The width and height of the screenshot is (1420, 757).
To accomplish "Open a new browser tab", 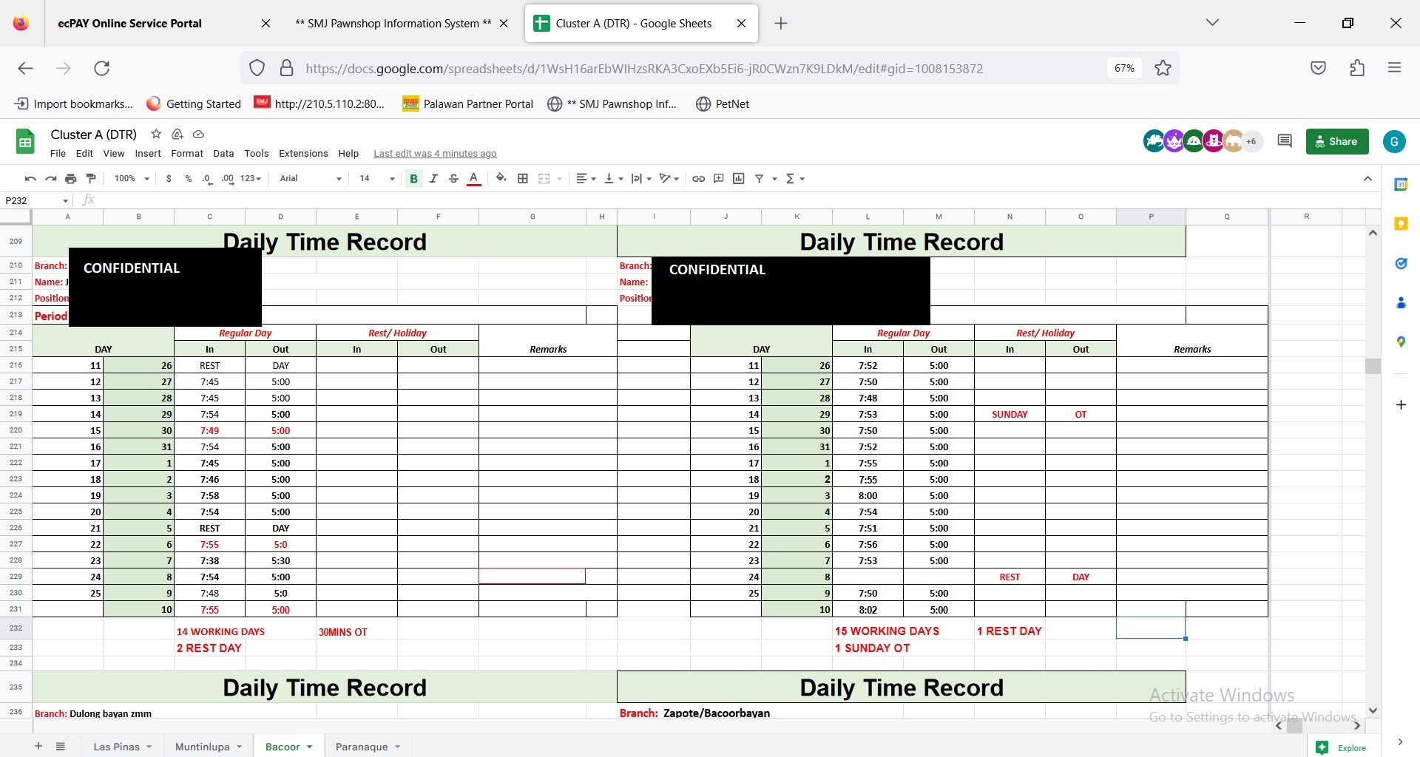I will tap(781, 24).
